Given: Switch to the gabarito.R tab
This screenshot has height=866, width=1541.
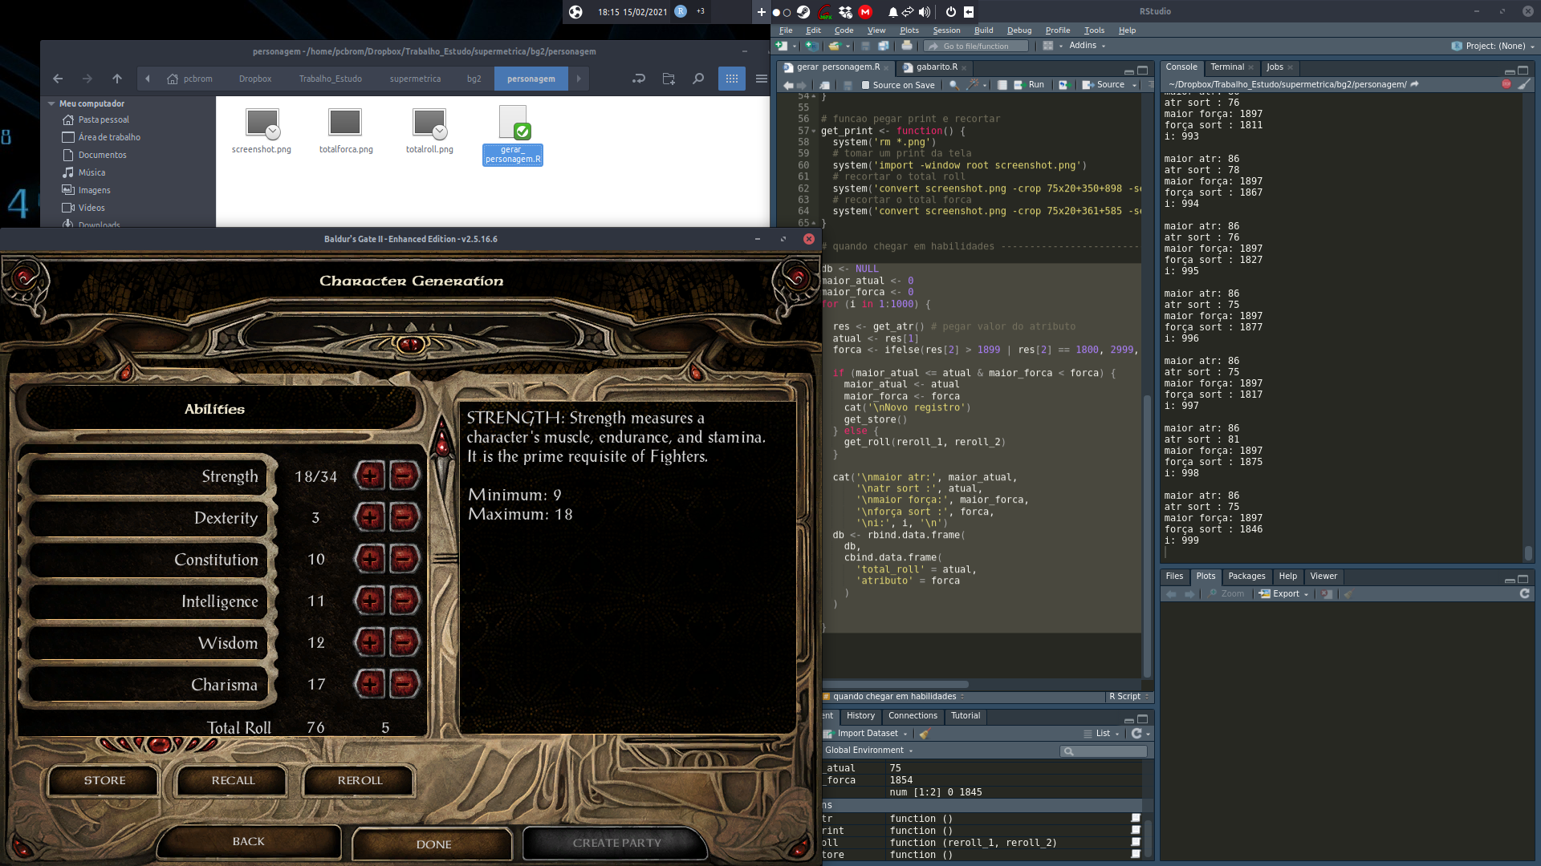Looking at the screenshot, I should pos(936,67).
